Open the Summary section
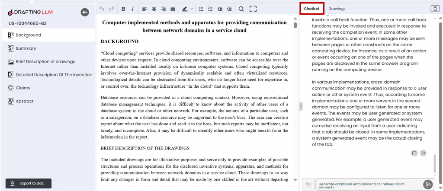Screen dimensions: 443x191 48,48
